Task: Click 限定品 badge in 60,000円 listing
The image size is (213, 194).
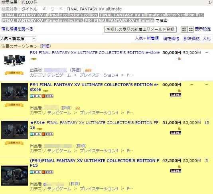Action: 47,96
